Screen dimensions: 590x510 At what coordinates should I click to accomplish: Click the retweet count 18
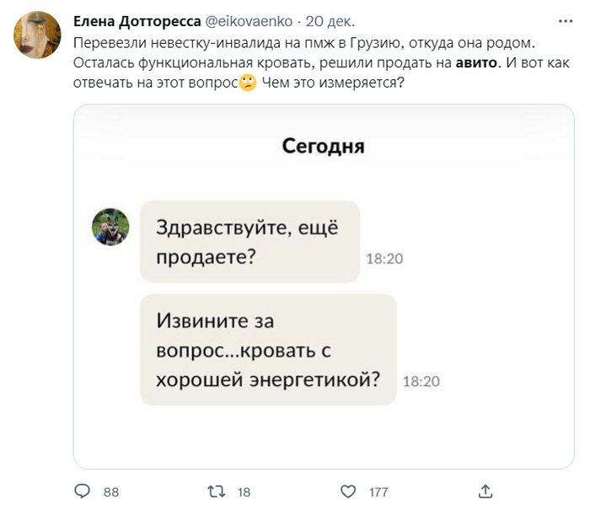point(244,491)
